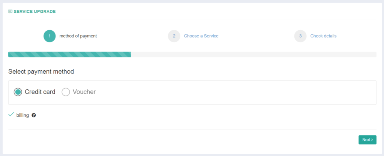The height and width of the screenshot is (156, 384).
Task: Toggle the billing checkmark
Action: (x=11, y=114)
